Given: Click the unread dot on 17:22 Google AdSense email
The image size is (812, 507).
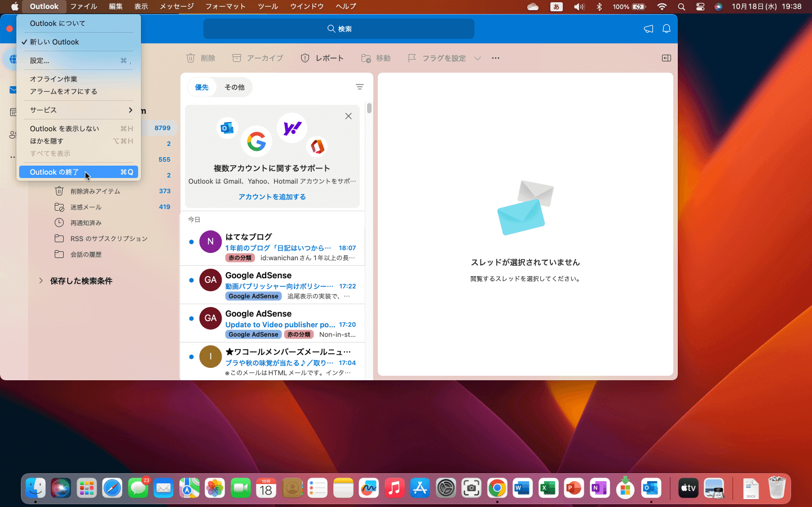Looking at the screenshot, I should [x=191, y=280].
